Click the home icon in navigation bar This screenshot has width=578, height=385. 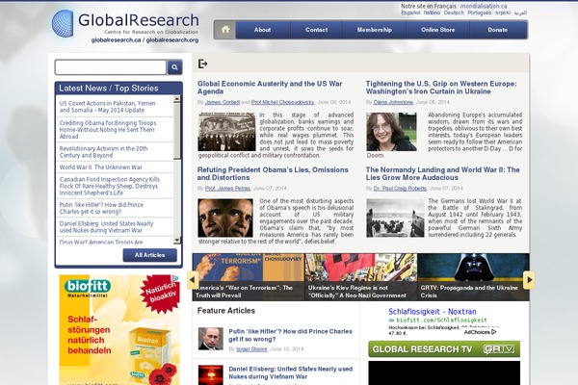[225, 30]
